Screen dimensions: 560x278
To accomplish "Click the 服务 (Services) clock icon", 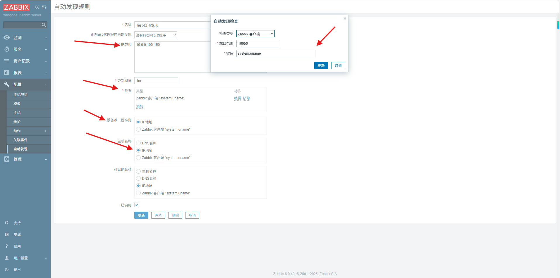I will (x=7, y=49).
